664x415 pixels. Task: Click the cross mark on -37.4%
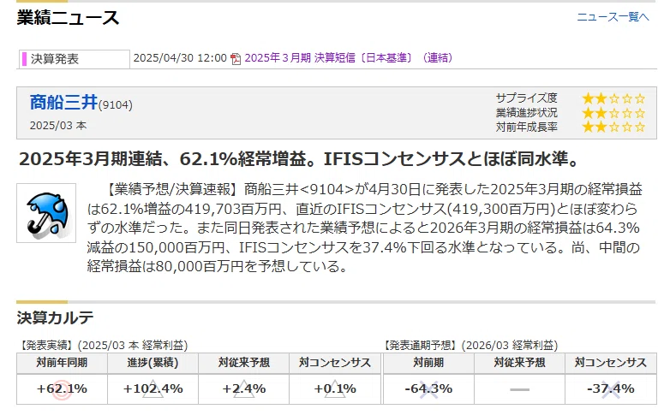point(610,389)
